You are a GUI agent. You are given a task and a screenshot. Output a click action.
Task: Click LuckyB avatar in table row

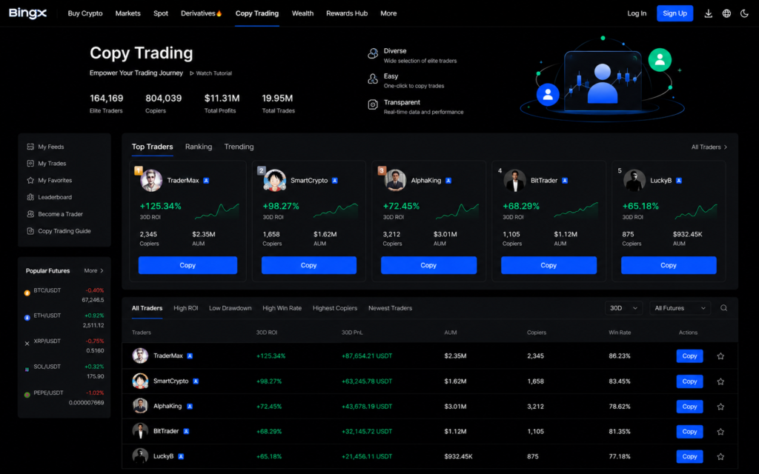140,455
